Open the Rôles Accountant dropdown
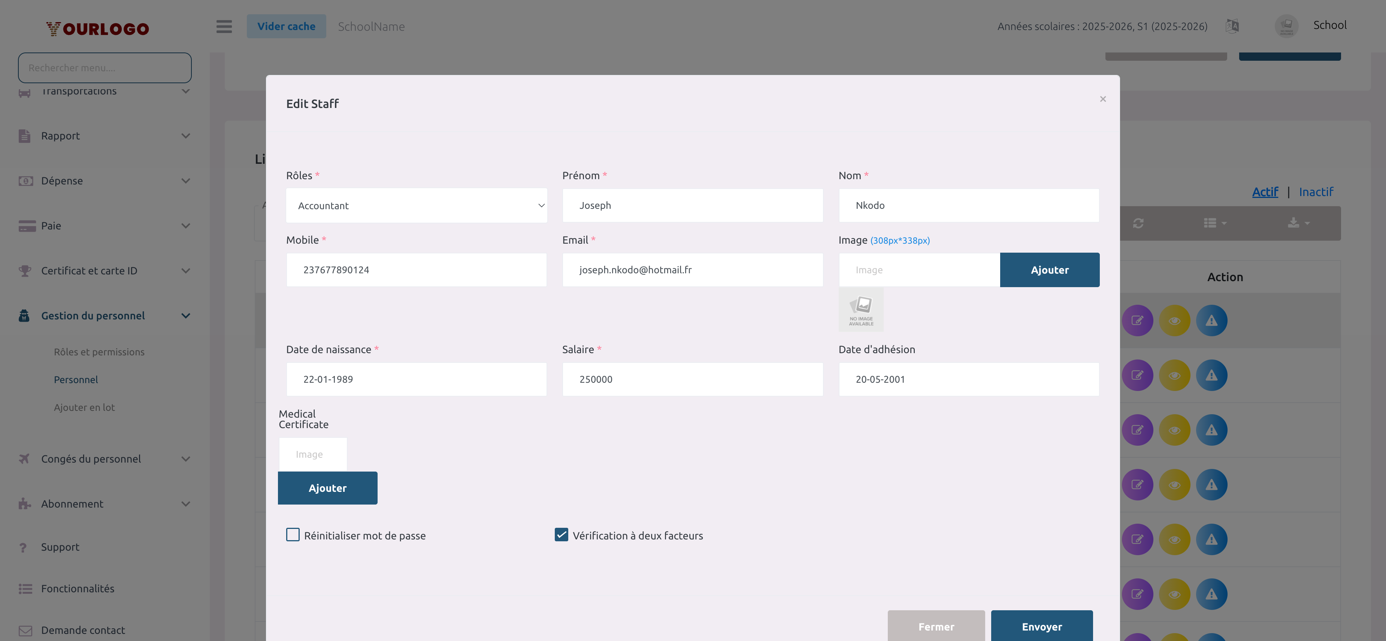The image size is (1386, 641). 417,205
